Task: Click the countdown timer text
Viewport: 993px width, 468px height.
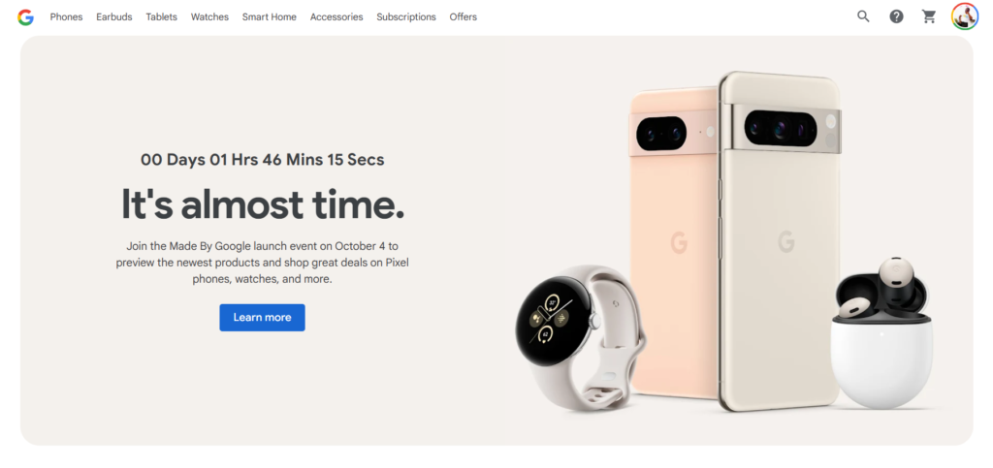Action: tap(262, 160)
